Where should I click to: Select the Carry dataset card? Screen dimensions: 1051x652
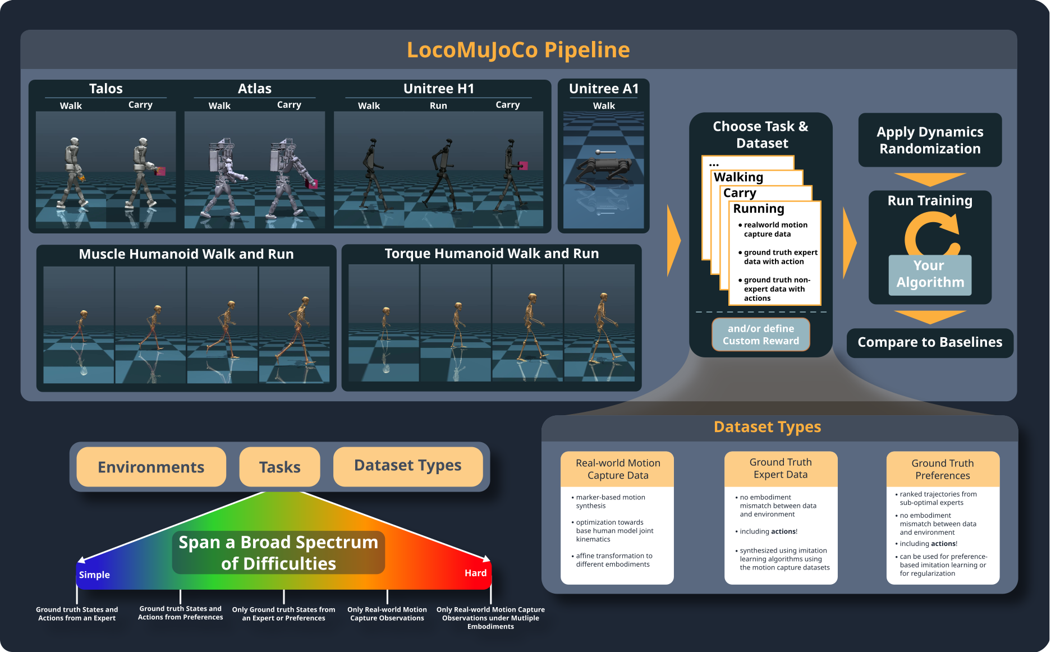[x=766, y=193]
